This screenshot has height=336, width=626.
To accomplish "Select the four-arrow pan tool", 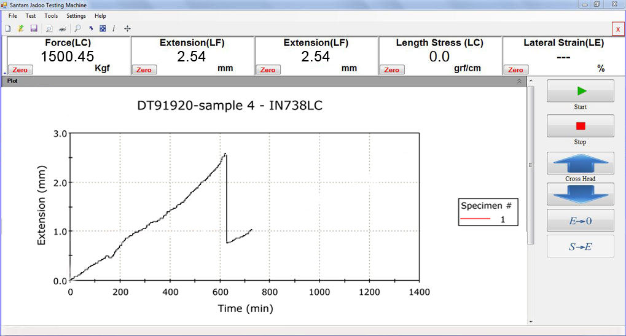I will point(127,28).
